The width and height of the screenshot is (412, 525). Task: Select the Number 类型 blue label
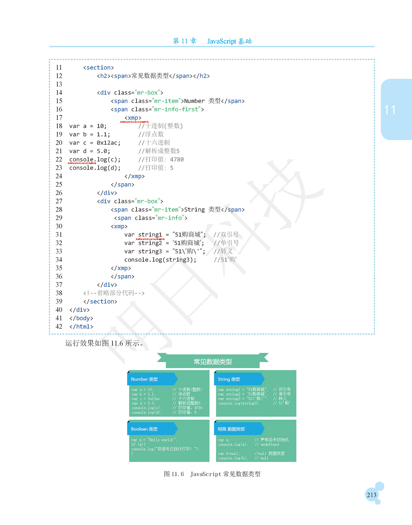tap(152, 379)
